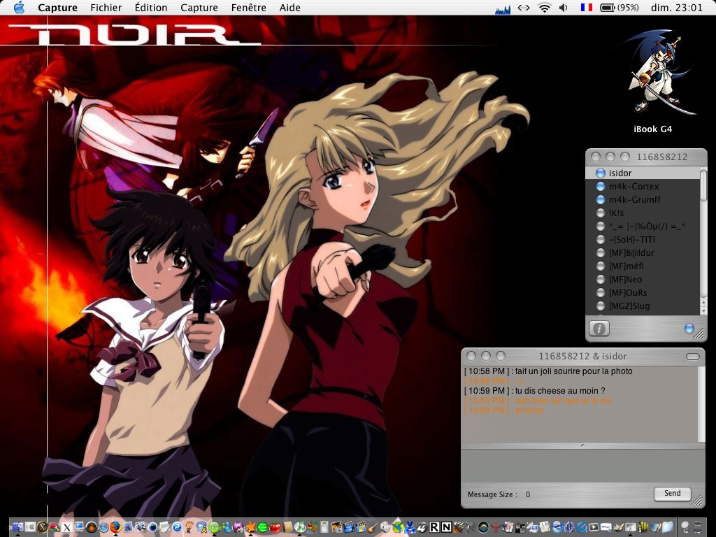Screen dimensions: 716x537
Task: Select buddy -{SoH}-TITI
Action: point(643,239)
